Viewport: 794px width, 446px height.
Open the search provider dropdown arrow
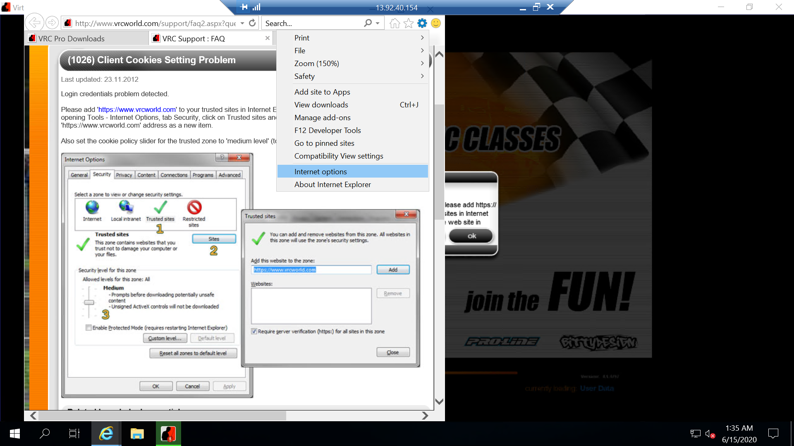click(378, 24)
